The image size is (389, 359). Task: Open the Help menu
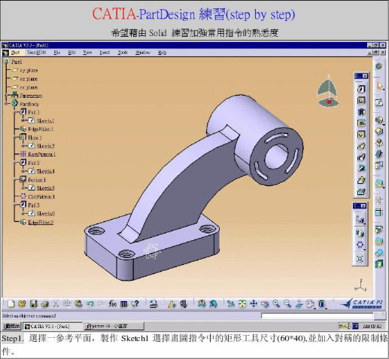162,53
